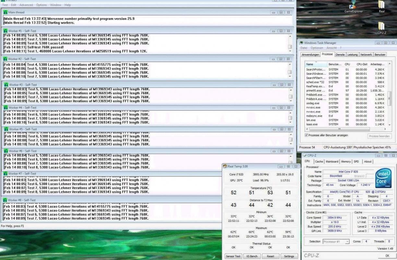Click the 'For Help, press F1' status text
Viewport: 397px width, 260px height.
point(12,226)
